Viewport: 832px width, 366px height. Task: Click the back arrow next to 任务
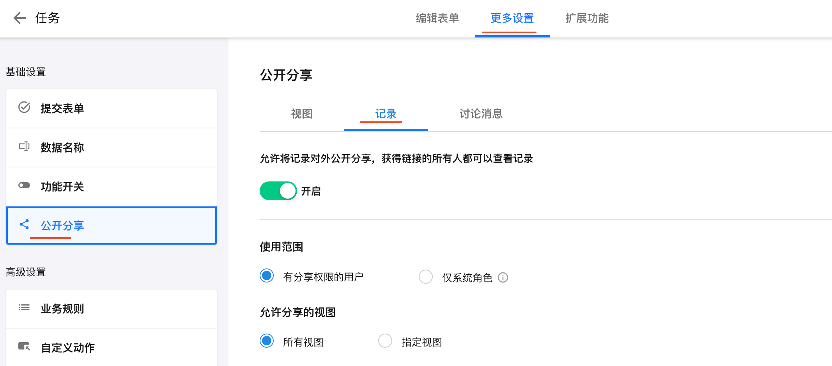pos(19,18)
